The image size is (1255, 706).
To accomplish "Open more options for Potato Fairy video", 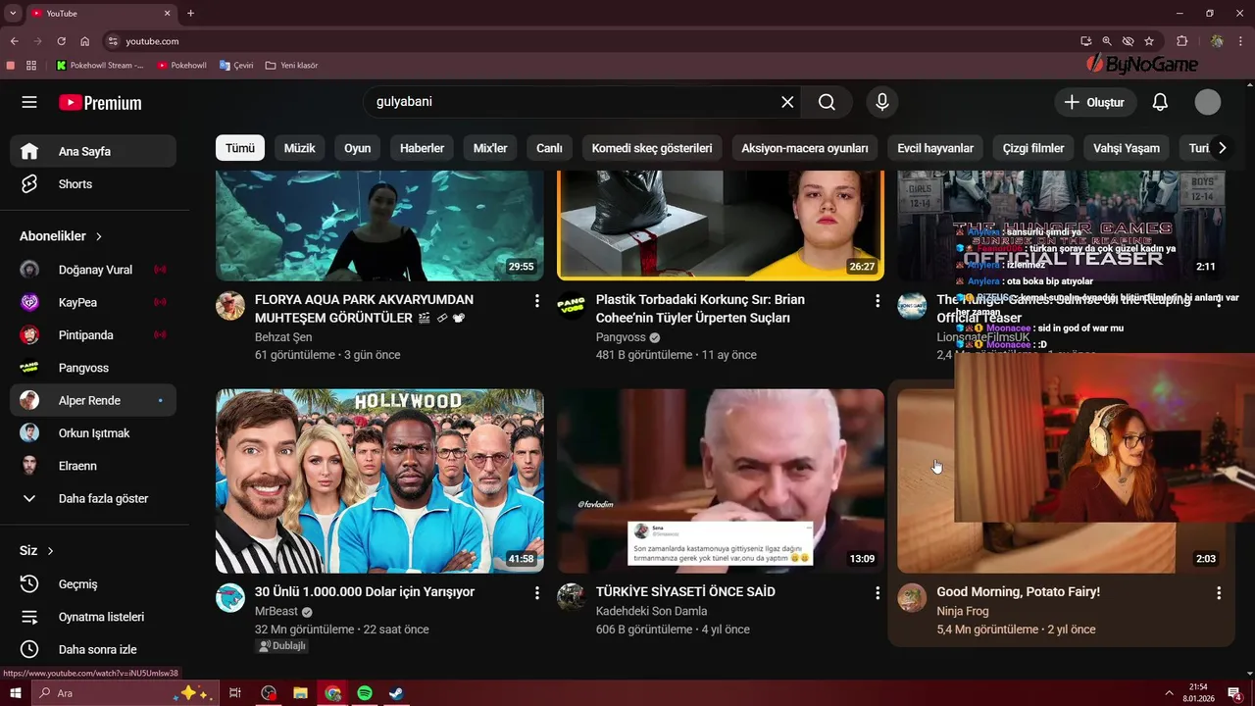I will click(x=1219, y=593).
